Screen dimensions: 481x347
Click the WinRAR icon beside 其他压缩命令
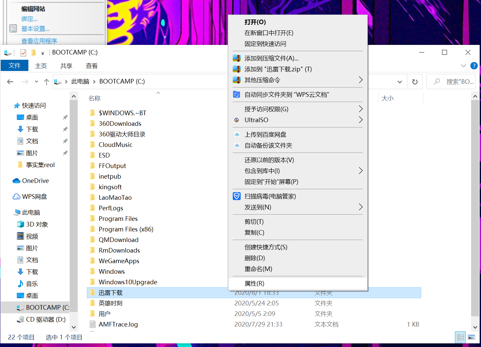[237, 80]
